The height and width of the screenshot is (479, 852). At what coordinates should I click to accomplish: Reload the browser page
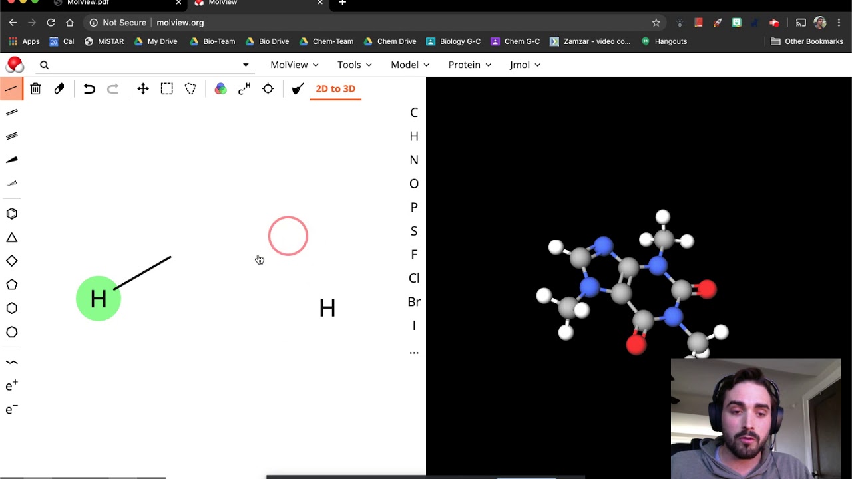[51, 23]
